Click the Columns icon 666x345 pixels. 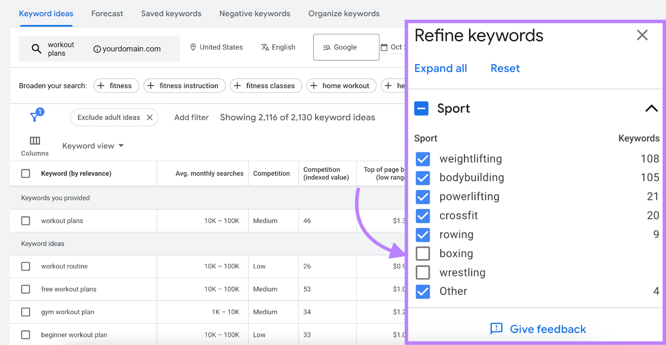click(35, 140)
